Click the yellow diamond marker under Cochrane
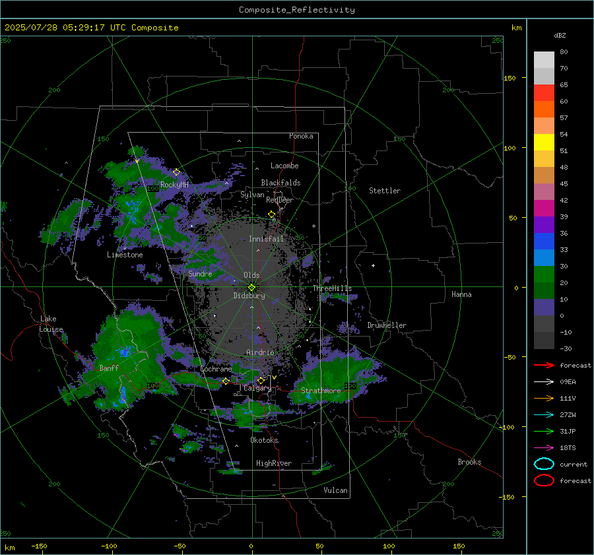The width and height of the screenshot is (594, 555). pyautogui.click(x=226, y=381)
